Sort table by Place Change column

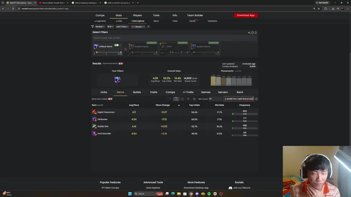[163, 105]
